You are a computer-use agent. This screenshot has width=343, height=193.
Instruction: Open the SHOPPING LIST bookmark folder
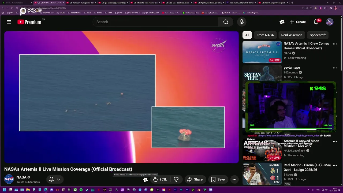pyautogui.click(x=47, y=13)
